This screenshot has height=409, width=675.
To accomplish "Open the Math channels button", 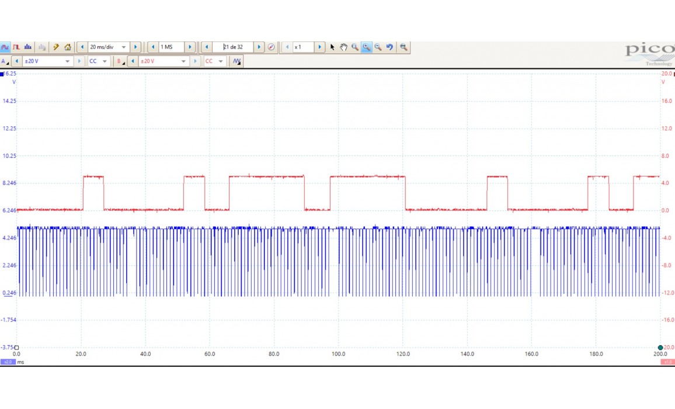I will coord(236,61).
